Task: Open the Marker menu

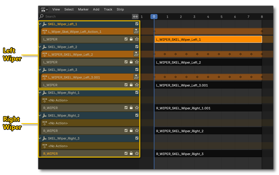Action: [83, 9]
